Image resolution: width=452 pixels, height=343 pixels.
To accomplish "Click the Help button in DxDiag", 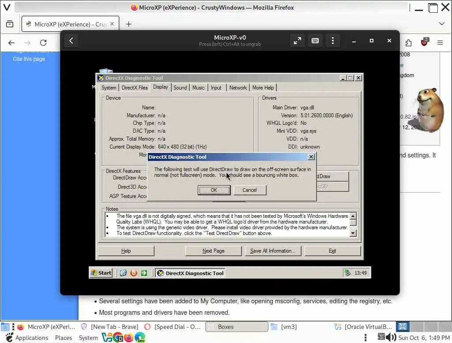I will tap(126, 251).
